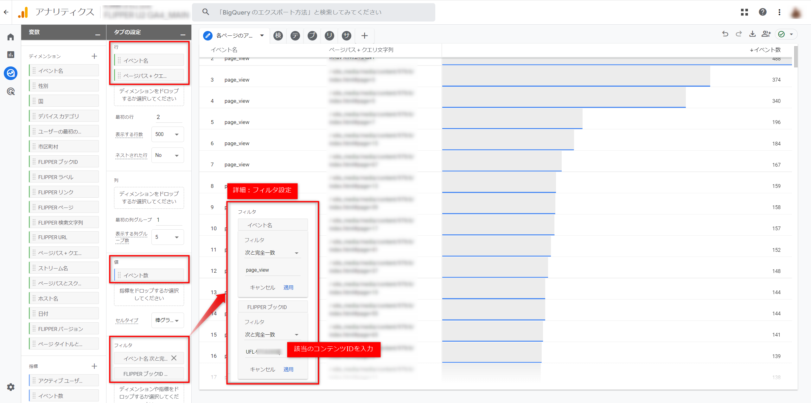Add a new dimension with plus
The width and height of the screenshot is (811, 403).
coord(94,56)
